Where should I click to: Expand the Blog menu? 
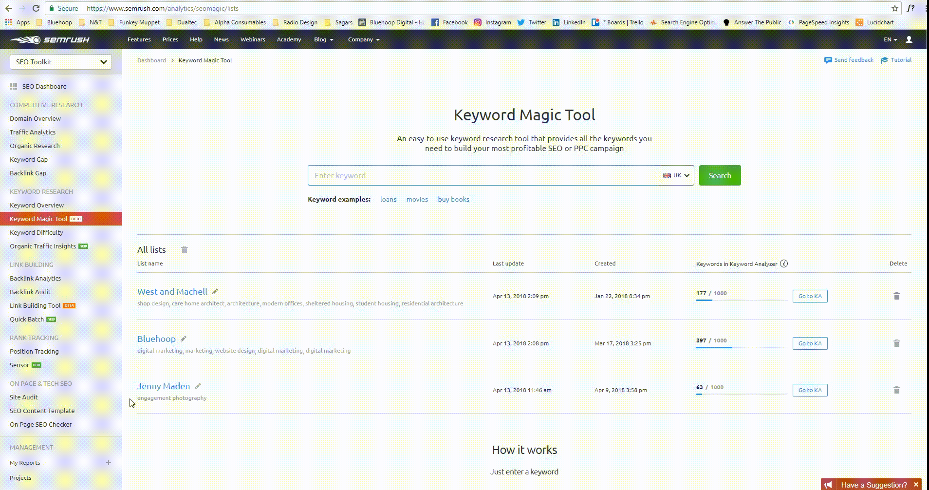click(x=324, y=39)
